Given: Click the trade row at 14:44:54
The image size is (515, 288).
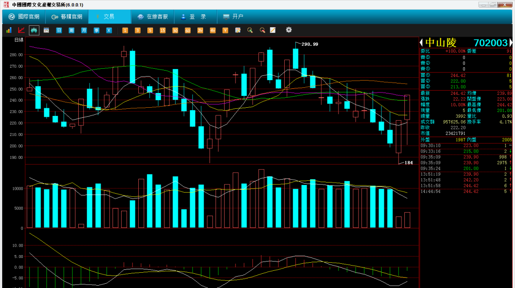Looking at the screenshot, I should pyautogui.click(x=466, y=192).
